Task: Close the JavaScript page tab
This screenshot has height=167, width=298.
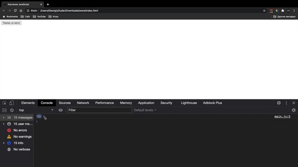Action: coord(41,4)
